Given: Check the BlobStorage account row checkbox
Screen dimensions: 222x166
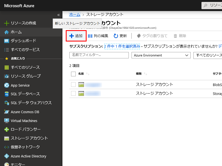Looking at the screenshot, I should pos(73,85).
